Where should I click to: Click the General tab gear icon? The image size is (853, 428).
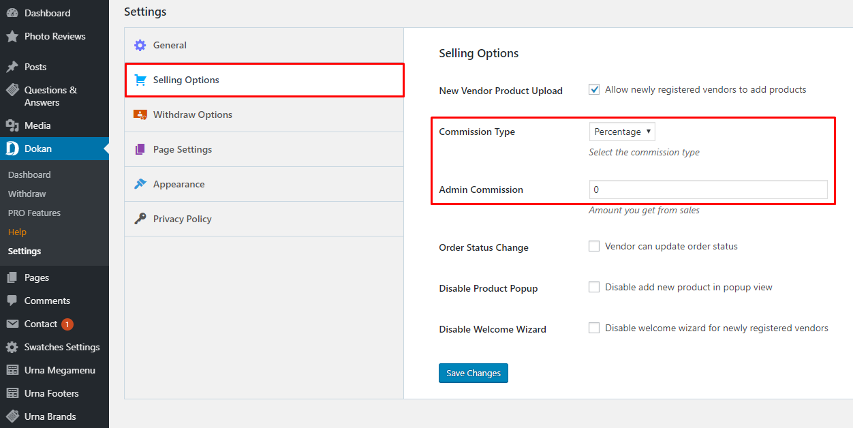(x=140, y=45)
